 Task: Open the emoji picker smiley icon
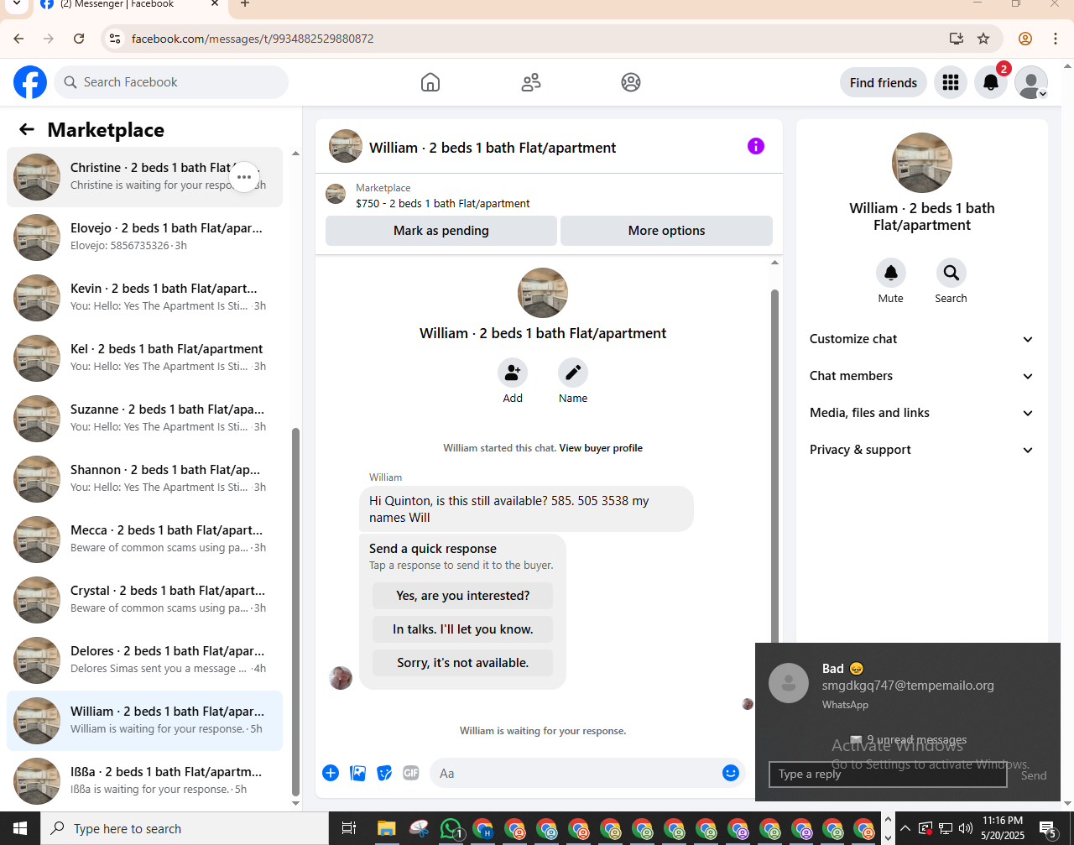(x=731, y=773)
